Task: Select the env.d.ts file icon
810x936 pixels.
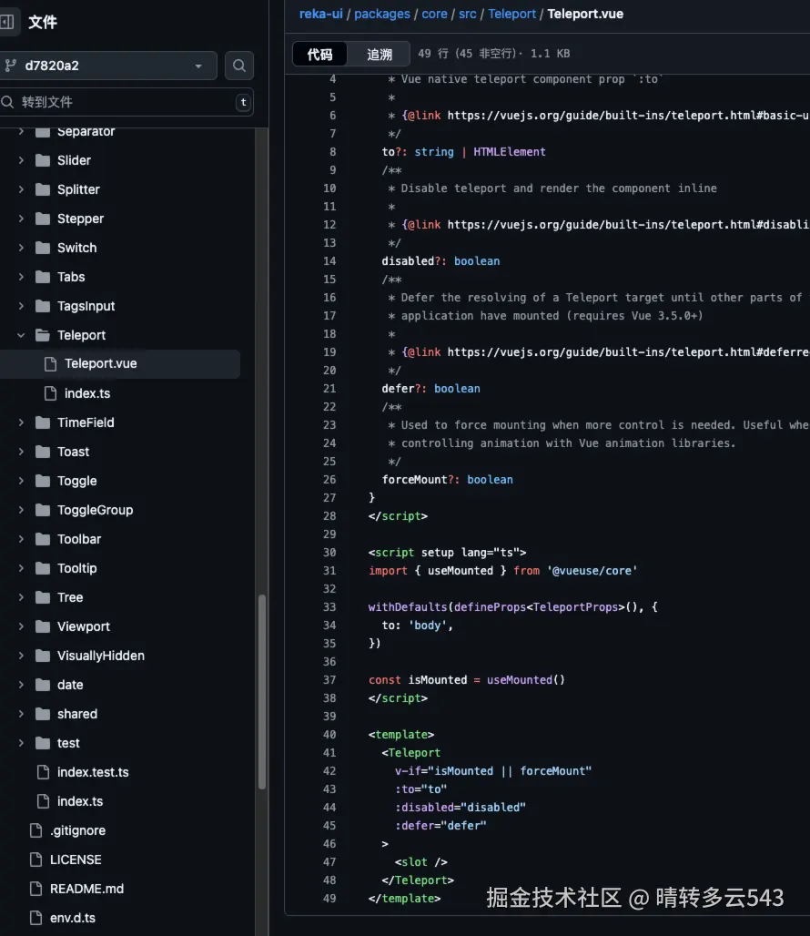Action: point(35,918)
